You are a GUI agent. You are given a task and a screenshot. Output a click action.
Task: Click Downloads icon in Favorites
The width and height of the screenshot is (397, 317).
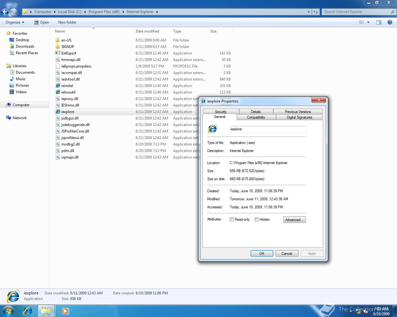click(12, 46)
